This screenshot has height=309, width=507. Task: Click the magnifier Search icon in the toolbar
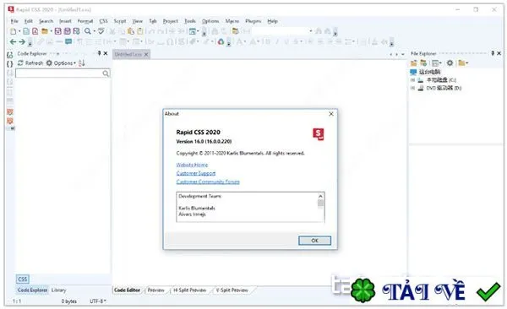(x=88, y=31)
